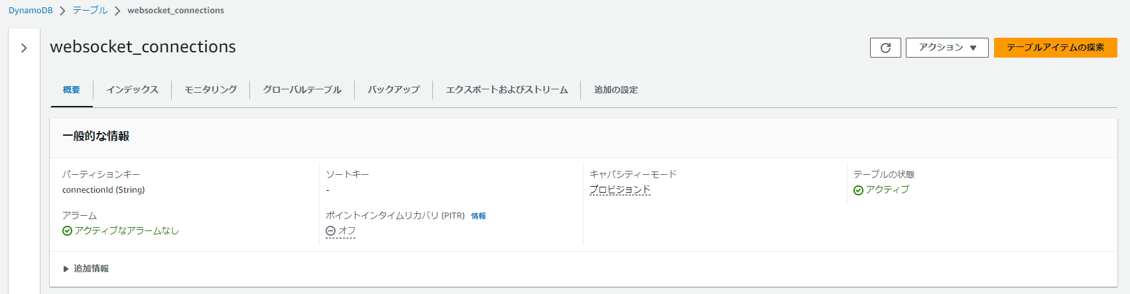Select エクスポートおよびストリーム tab
The width and height of the screenshot is (1130, 294).
pyautogui.click(x=507, y=90)
